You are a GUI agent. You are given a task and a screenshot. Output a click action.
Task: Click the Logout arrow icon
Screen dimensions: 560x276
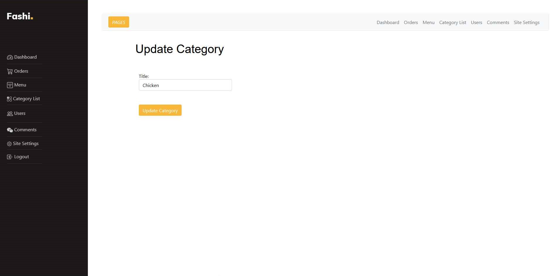[10, 157]
